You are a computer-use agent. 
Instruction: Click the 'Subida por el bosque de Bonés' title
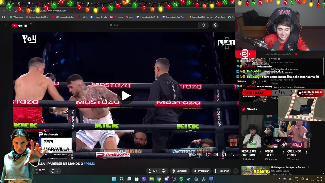click(288, 167)
